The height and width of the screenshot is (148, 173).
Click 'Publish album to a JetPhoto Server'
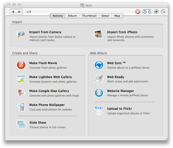128,68
